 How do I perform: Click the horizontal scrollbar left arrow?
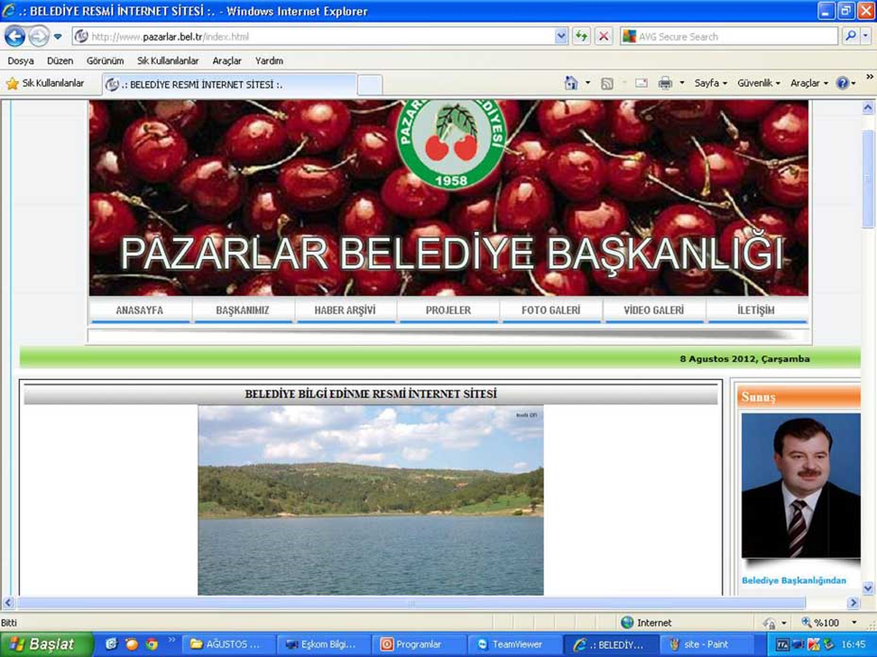pos(10,604)
